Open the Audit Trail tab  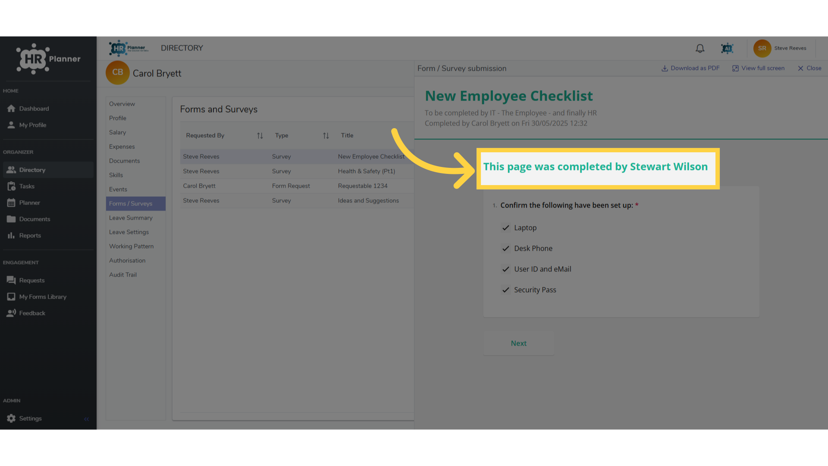click(135, 274)
